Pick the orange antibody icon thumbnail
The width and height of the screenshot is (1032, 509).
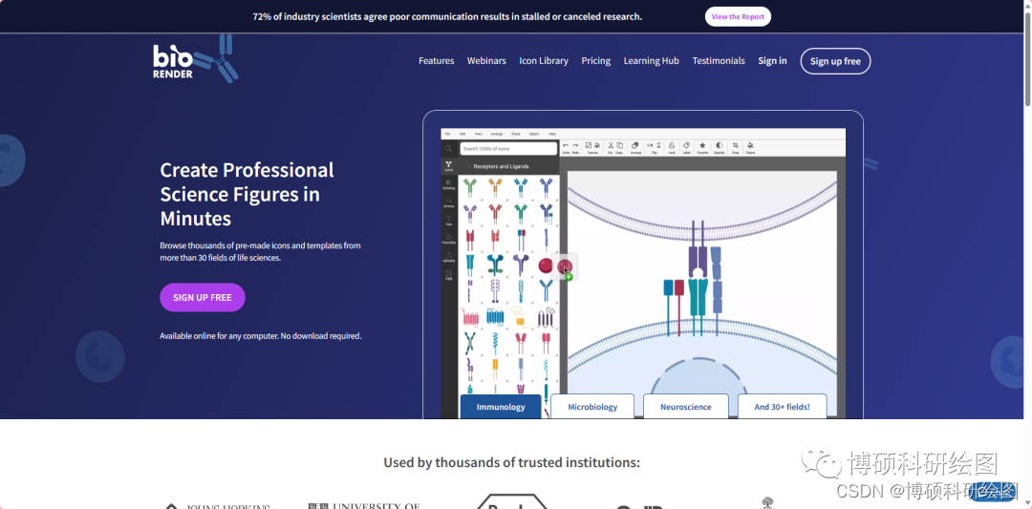[495, 189]
